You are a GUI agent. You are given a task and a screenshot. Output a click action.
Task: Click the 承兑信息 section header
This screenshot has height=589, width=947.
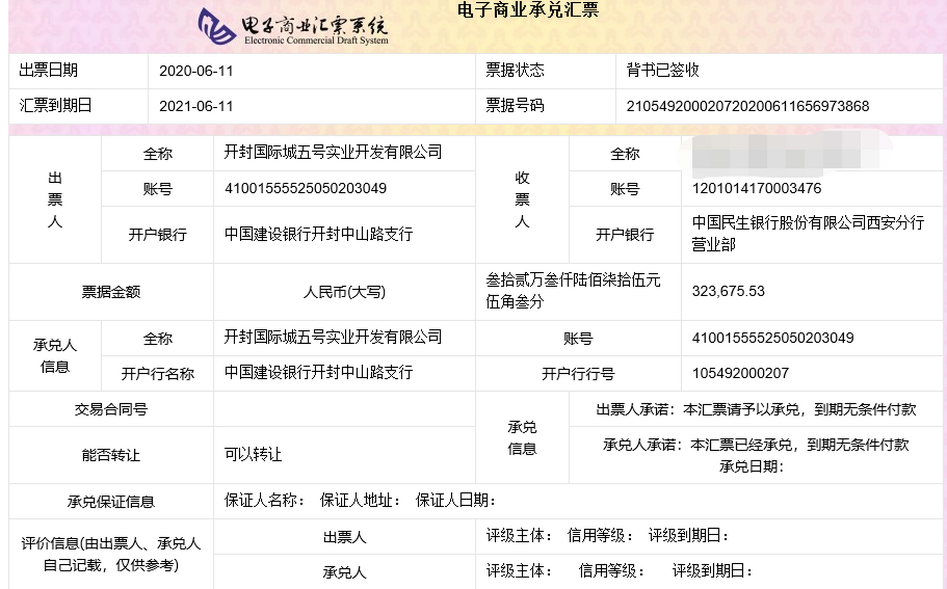[522, 438]
